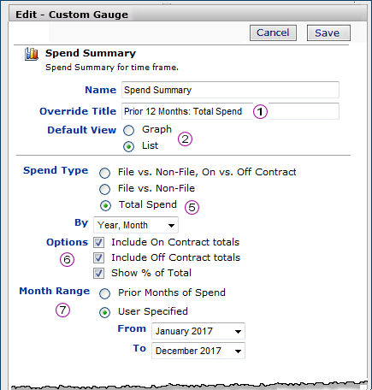Viewport: 372px width, 390px height.
Task: Choose File vs. Non-File spend type only
Action: (x=104, y=189)
